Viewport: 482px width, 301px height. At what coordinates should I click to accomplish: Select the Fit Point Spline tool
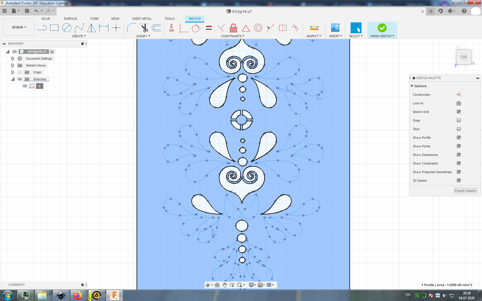[x=79, y=28]
